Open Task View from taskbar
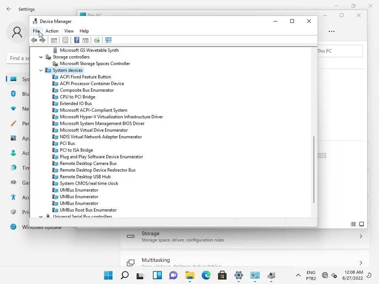The width and height of the screenshot is (379, 284). point(140,275)
